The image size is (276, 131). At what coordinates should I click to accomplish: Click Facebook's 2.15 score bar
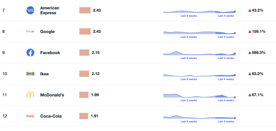click(84, 52)
